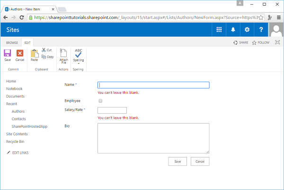Run the Spelling check
Viewport: 284px width, 190px height.
pyautogui.click(x=79, y=53)
